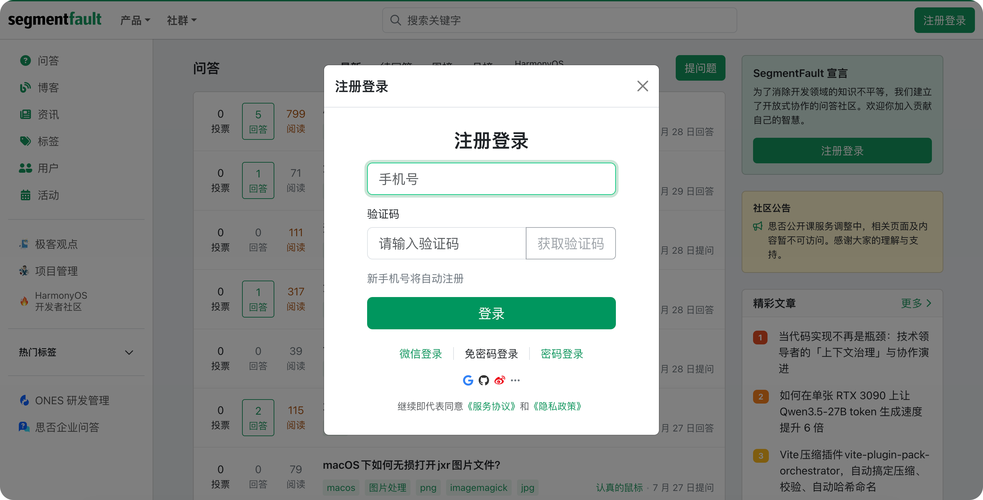Image resolution: width=983 pixels, height=500 pixels.
Task: Click the Weibo login icon
Action: tap(500, 380)
